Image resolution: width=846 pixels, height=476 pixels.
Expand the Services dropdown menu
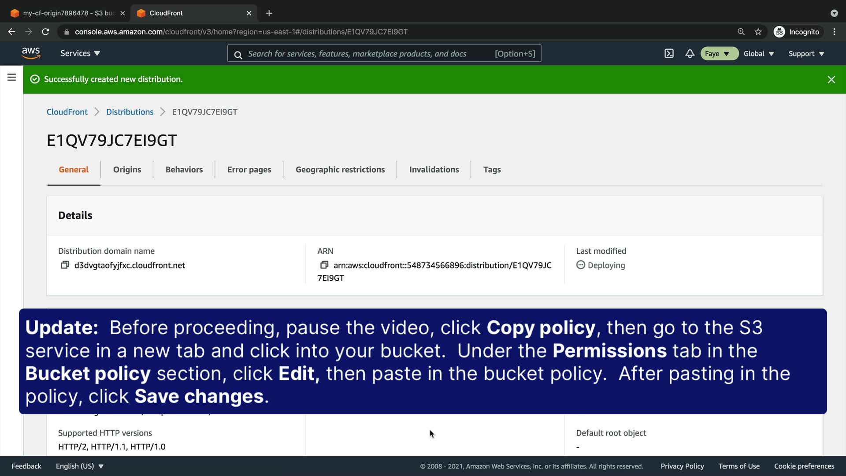pos(80,53)
